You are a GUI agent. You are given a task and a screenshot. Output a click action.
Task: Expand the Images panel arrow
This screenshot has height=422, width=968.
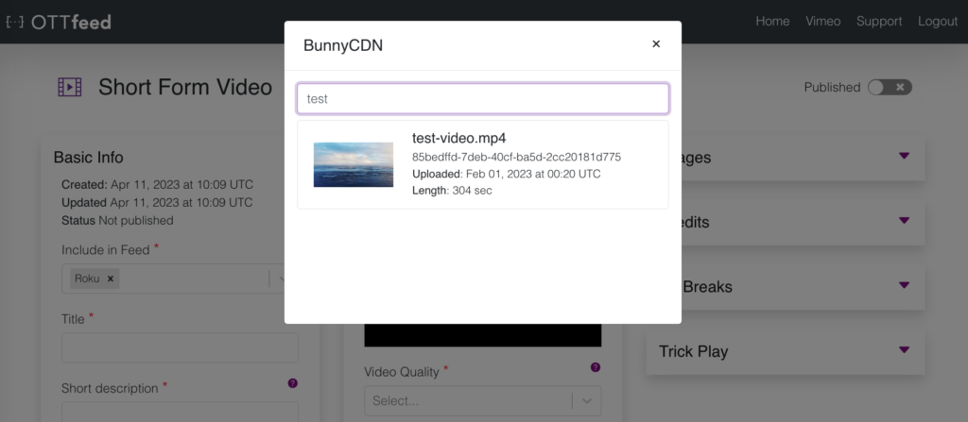pos(905,156)
